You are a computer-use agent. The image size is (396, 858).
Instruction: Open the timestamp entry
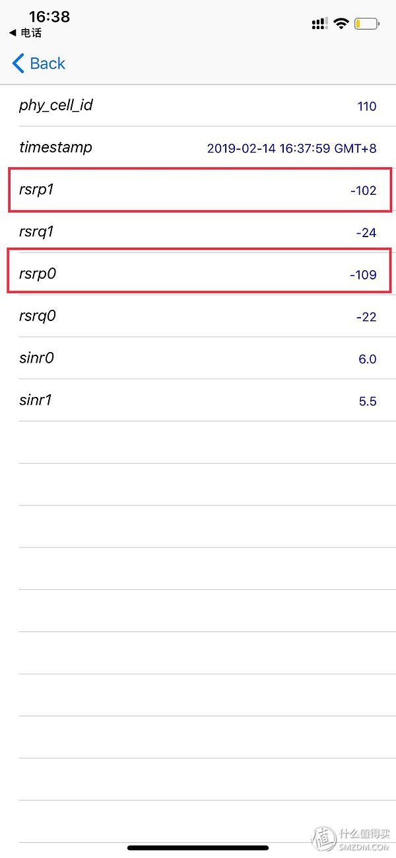[x=198, y=147]
